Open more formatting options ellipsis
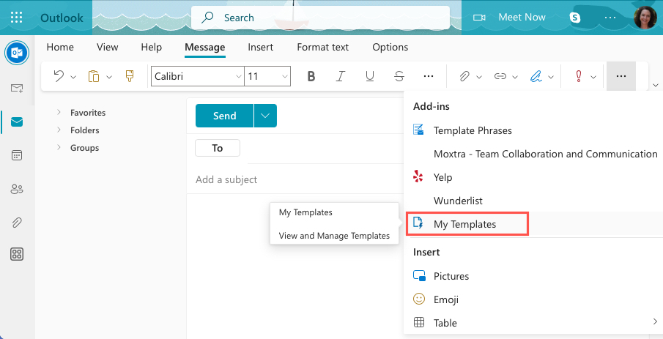This screenshot has width=663, height=339. pyautogui.click(x=429, y=76)
